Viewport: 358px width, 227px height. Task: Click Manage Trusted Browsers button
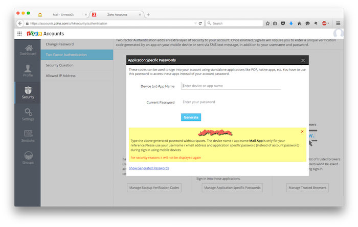coord(307,188)
